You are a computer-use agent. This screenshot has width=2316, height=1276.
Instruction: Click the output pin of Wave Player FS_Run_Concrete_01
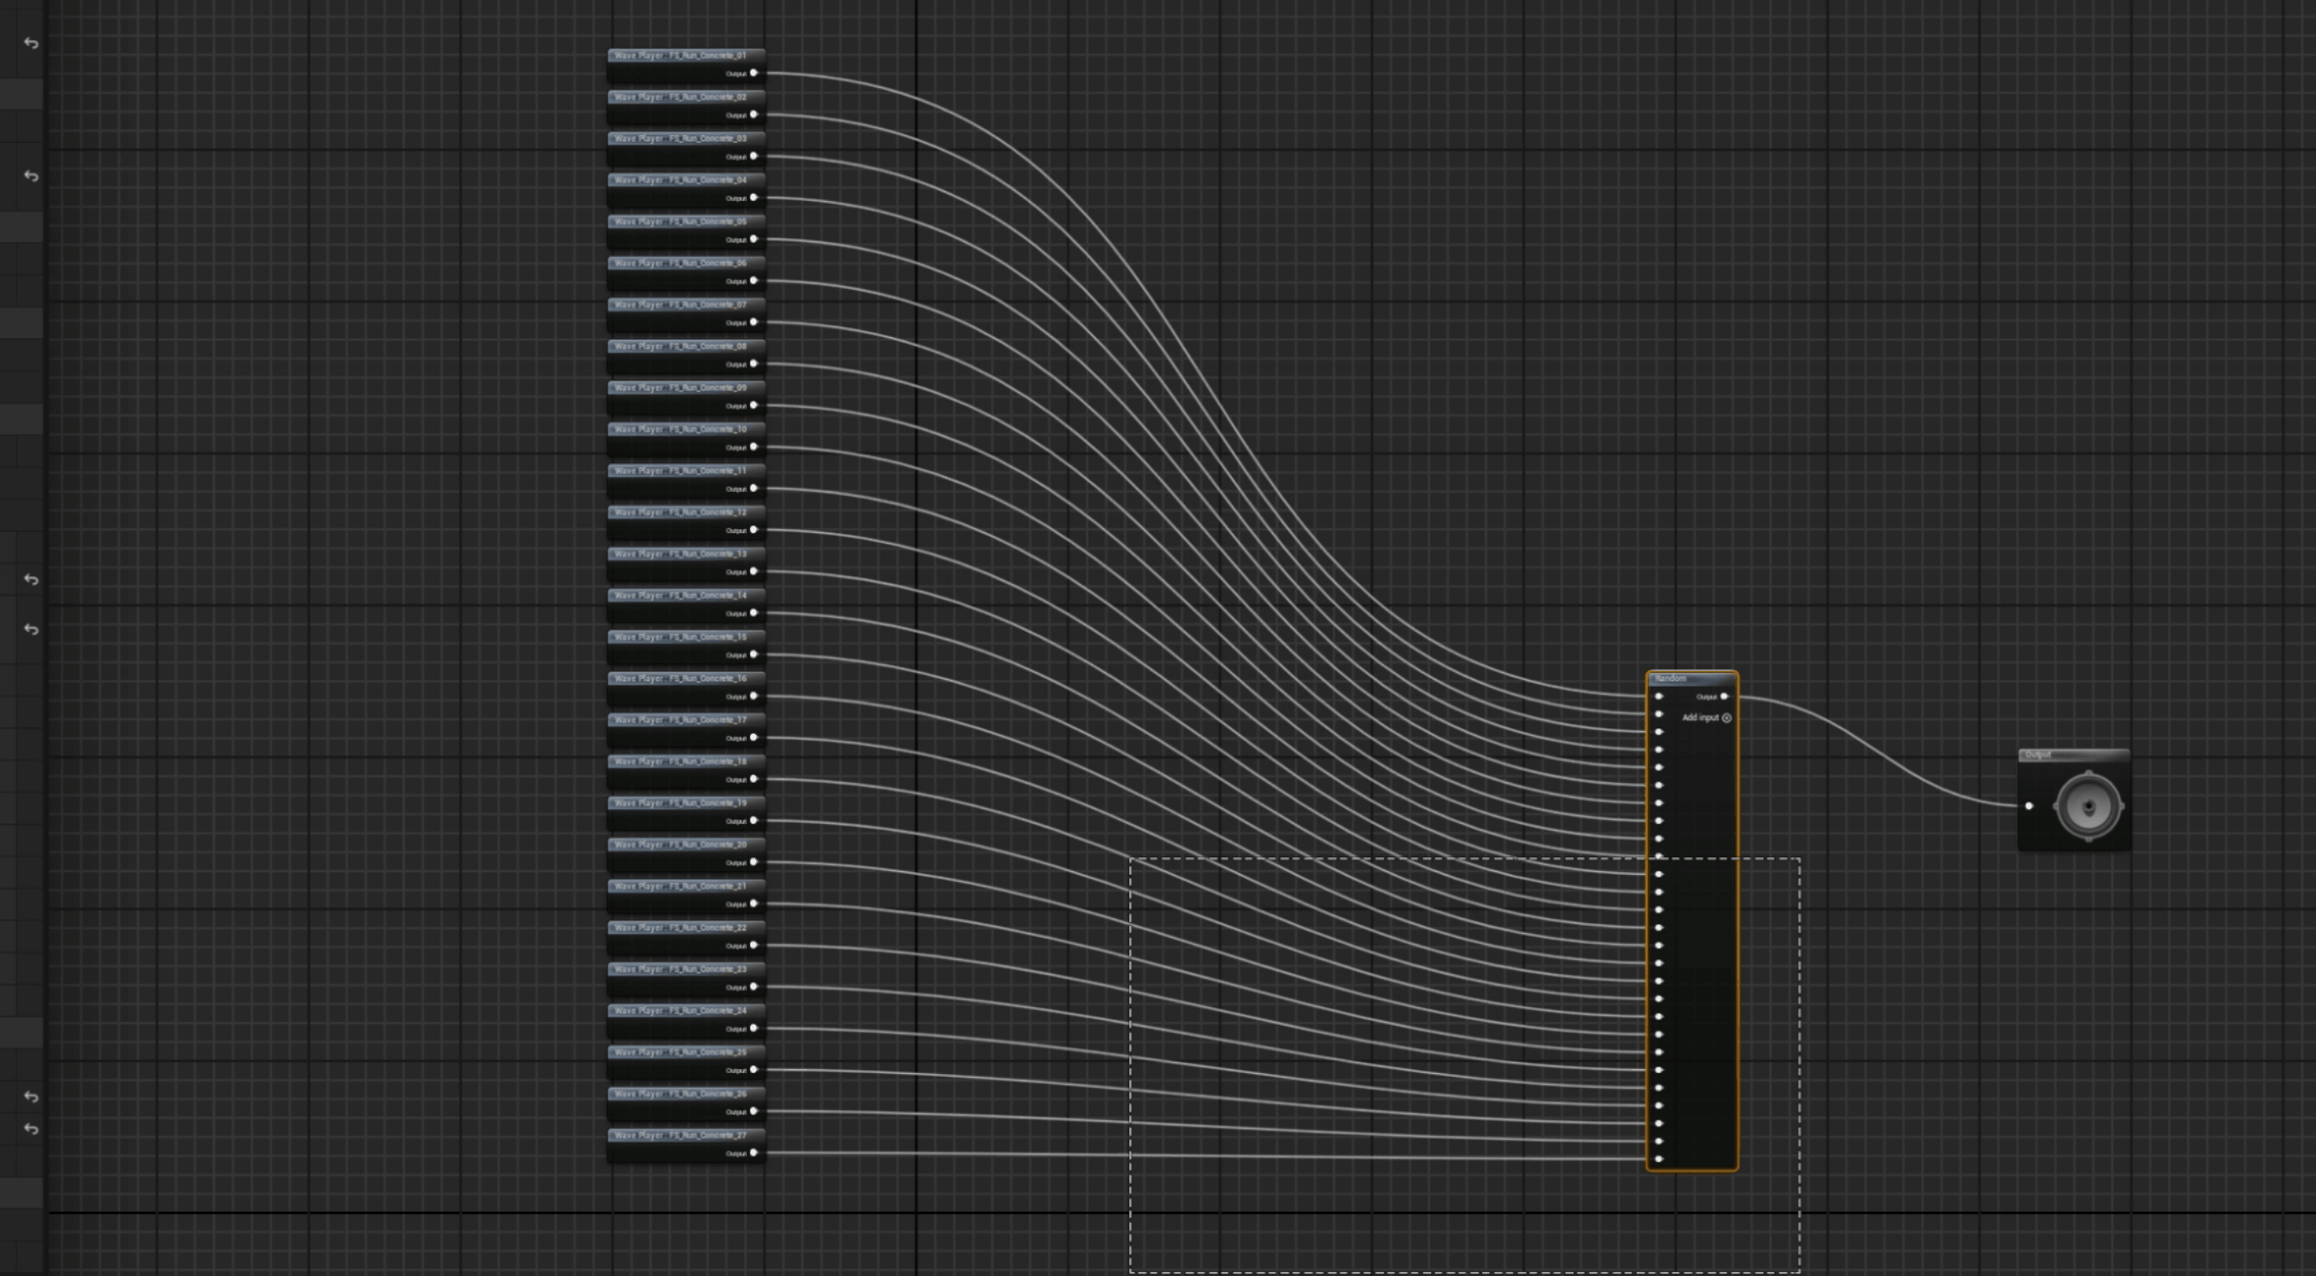753,73
